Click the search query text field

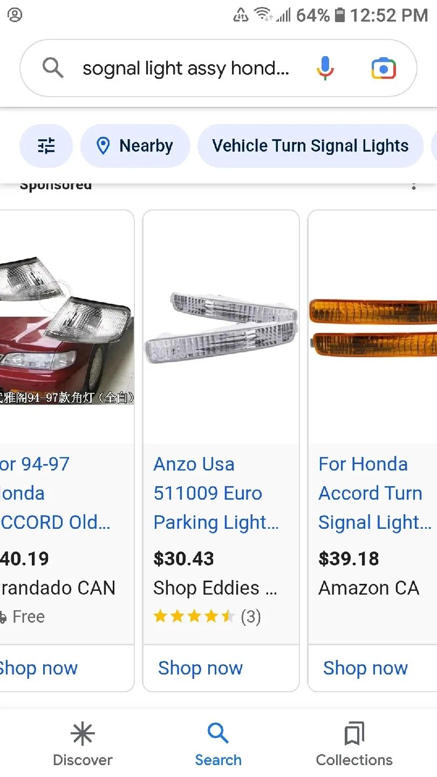186,69
